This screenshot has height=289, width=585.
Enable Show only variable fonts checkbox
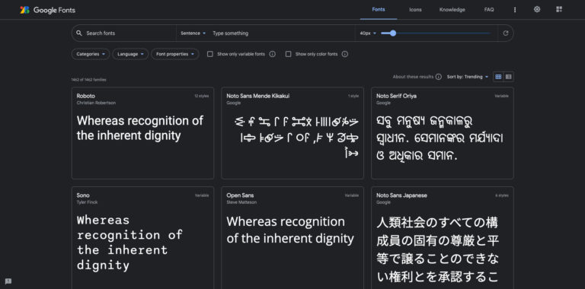[x=210, y=54]
